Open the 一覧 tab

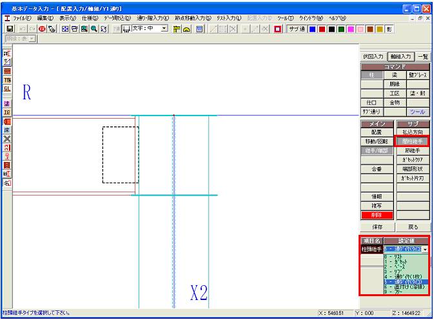[x=423, y=57]
